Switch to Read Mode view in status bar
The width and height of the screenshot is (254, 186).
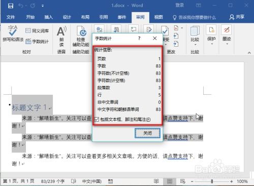coord(156,181)
